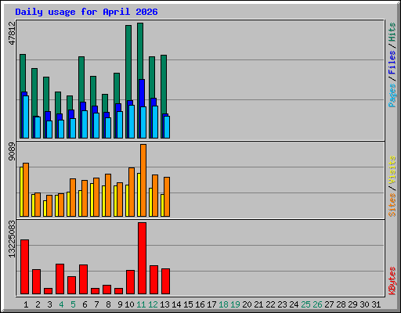Click the green Hits bar for day 11

coord(140,51)
